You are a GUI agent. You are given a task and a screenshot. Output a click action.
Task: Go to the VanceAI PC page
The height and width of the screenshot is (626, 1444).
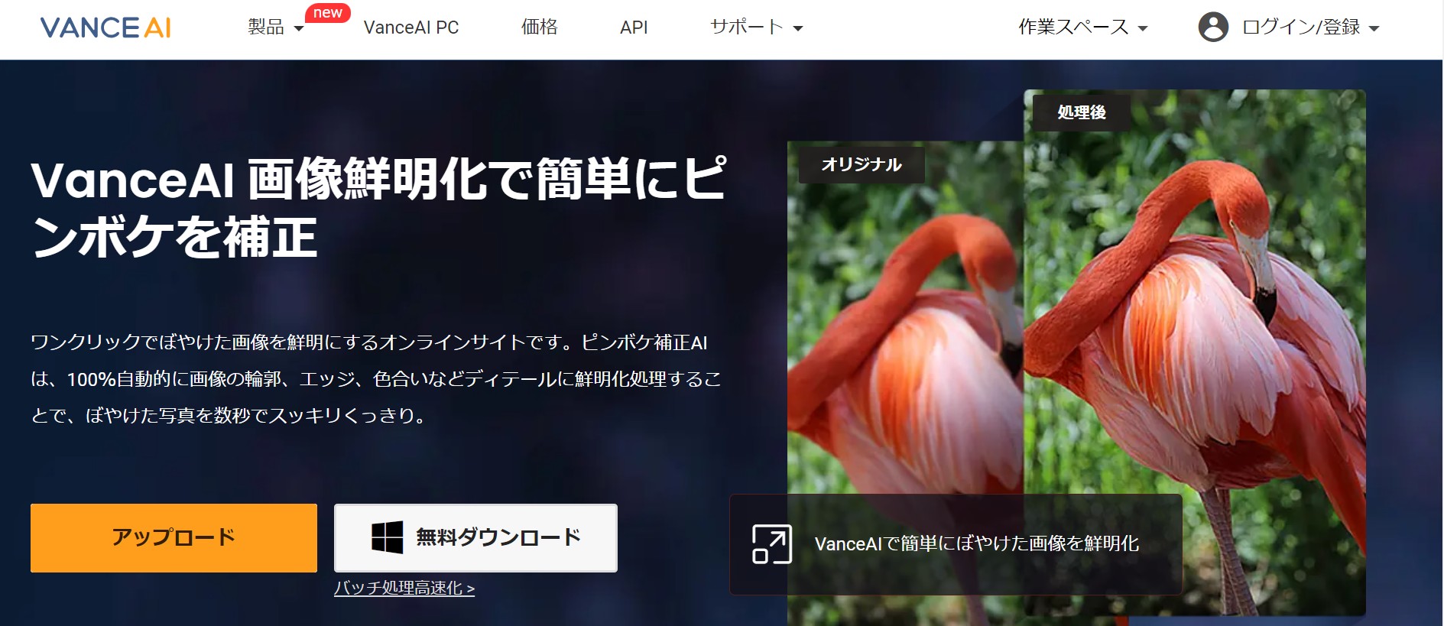pyautogui.click(x=411, y=28)
